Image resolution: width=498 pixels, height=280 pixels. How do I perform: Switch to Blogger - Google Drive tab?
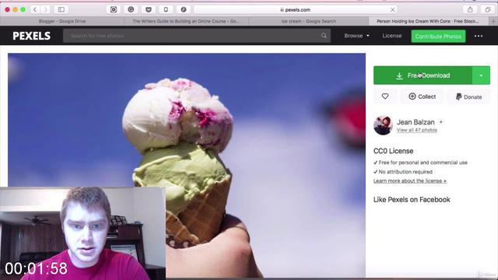pyautogui.click(x=62, y=21)
